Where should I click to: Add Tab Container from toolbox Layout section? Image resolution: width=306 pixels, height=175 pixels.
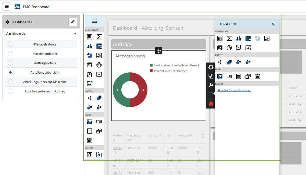pos(99,155)
